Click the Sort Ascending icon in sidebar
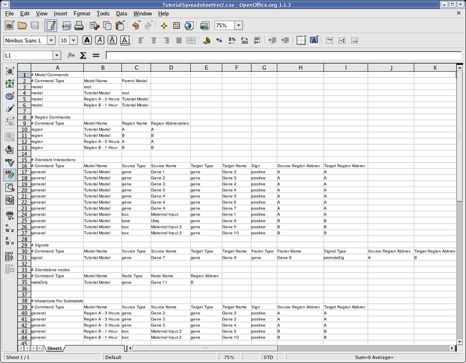 point(10,228)
